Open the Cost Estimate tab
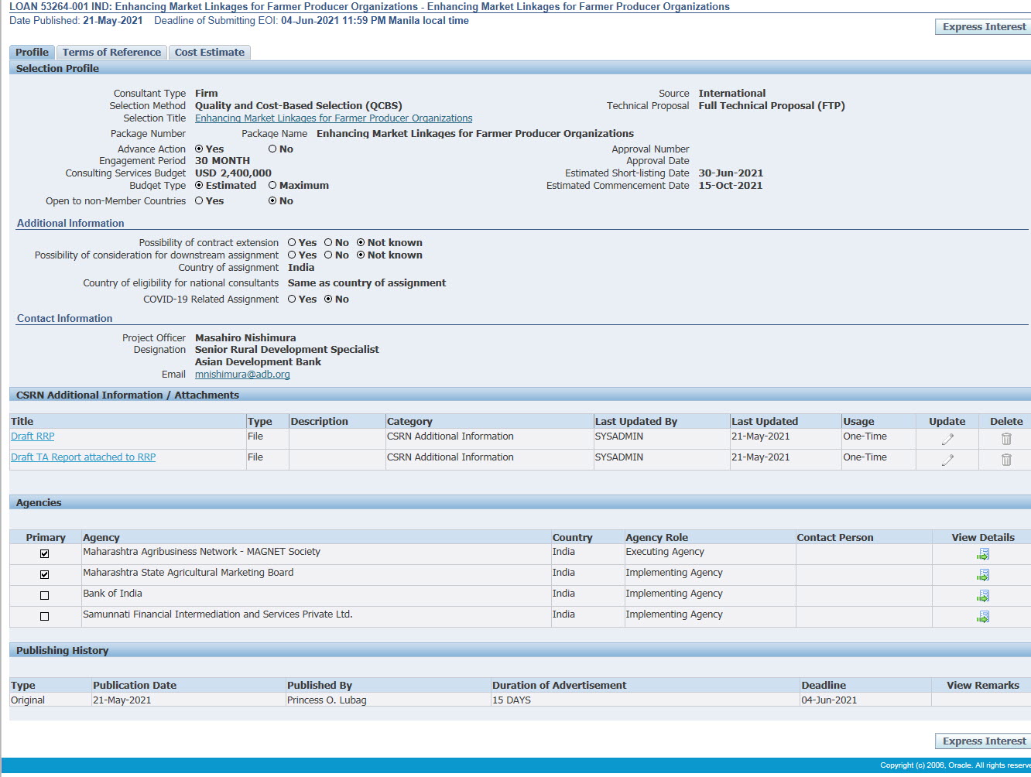The height and width of the screenshot is (777, 1031). coord(209,52)
